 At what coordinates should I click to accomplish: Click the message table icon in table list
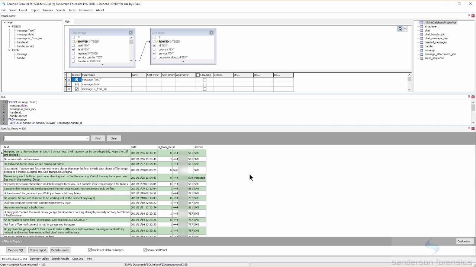pyautogui.click(x=422, y=50)
